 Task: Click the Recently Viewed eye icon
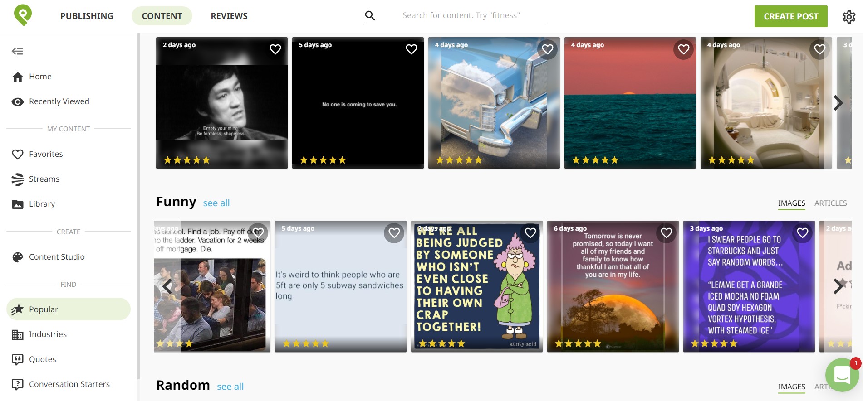point(18,101)
